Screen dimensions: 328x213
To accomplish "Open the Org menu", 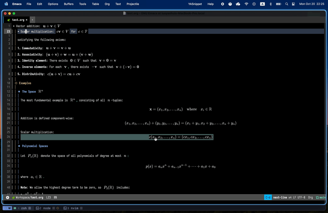I will click(x=107, y=4).
